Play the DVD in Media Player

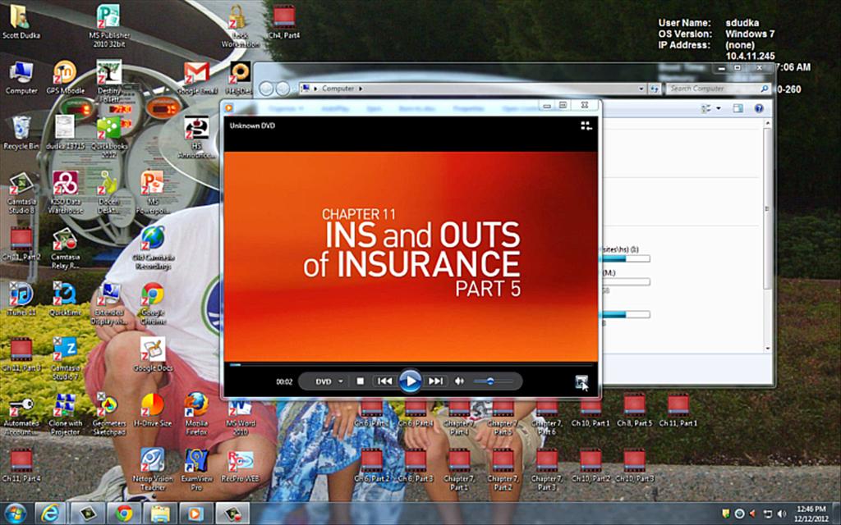[x=411, y=381]
